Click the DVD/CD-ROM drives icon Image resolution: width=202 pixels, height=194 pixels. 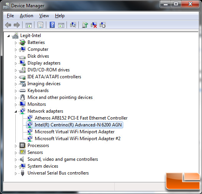point(23,70)
